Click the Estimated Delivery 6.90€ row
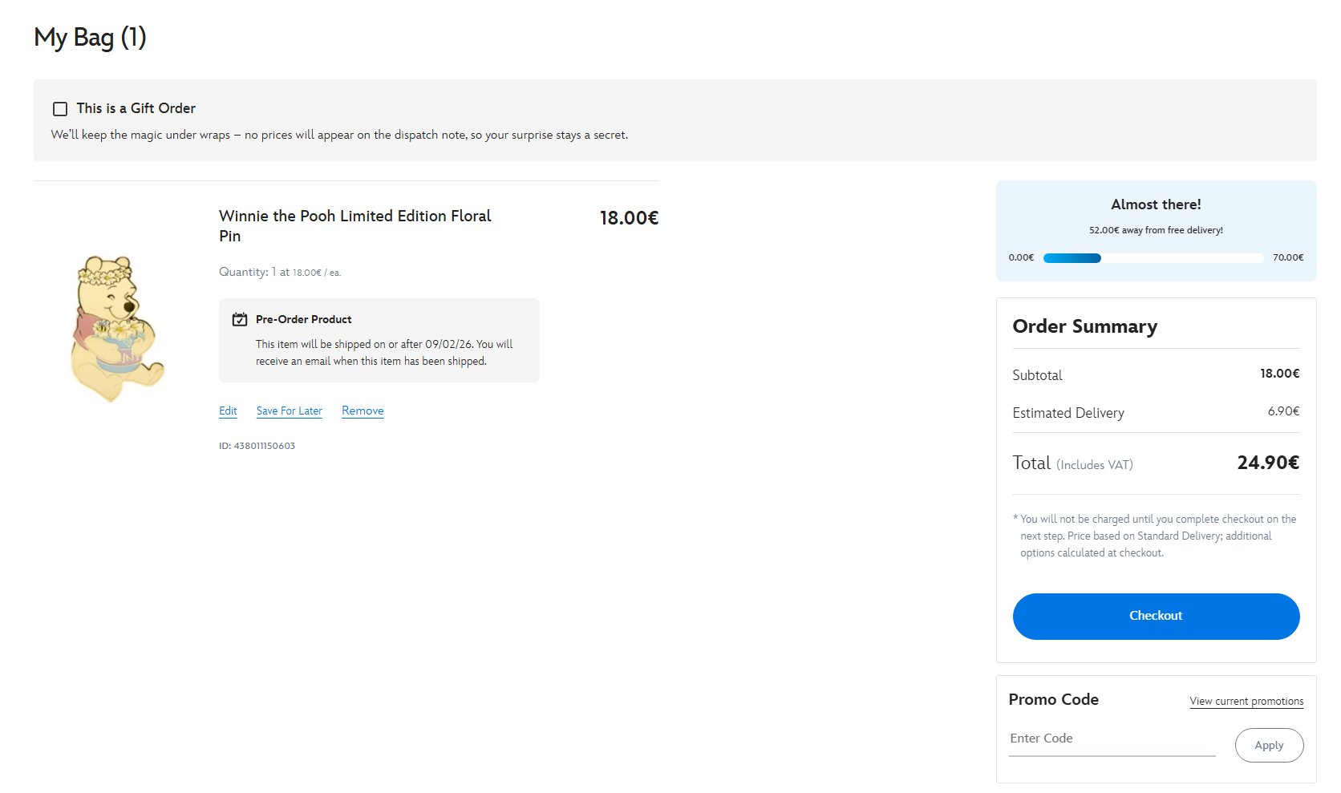The image size is (1341, 793). click(1155, 413)
